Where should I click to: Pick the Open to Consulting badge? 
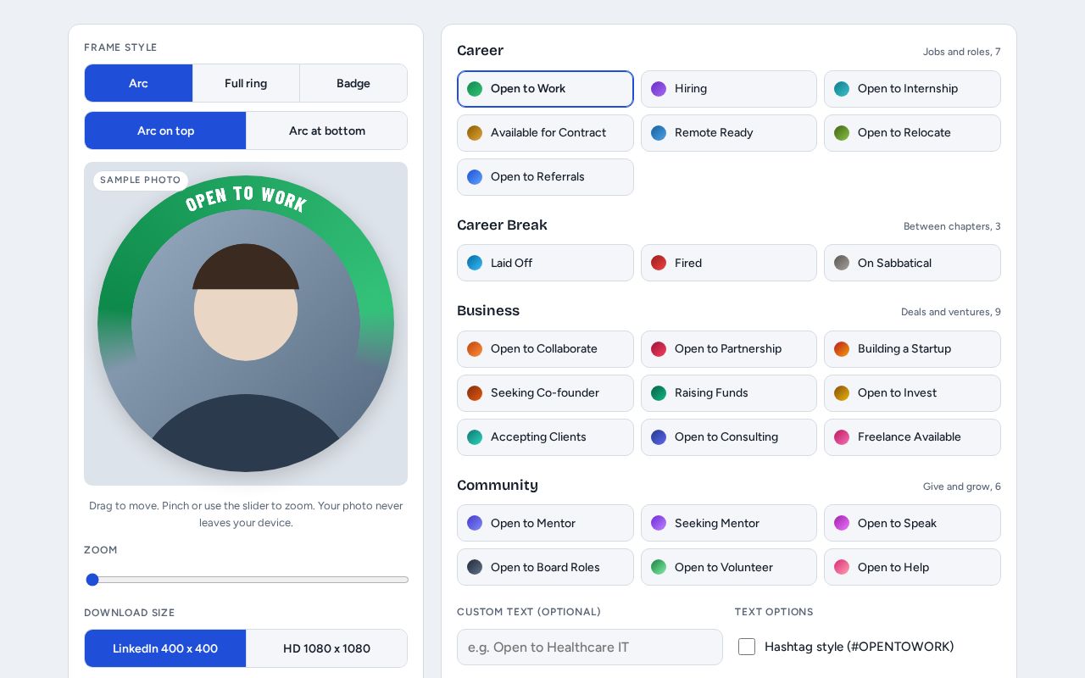coord(729,437)
